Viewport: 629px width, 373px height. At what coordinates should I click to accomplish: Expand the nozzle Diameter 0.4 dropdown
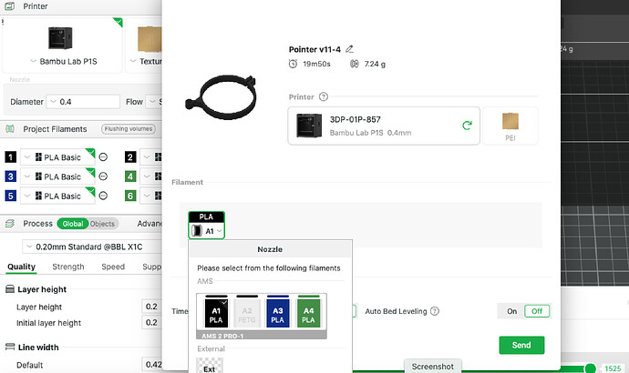(83, 102)
